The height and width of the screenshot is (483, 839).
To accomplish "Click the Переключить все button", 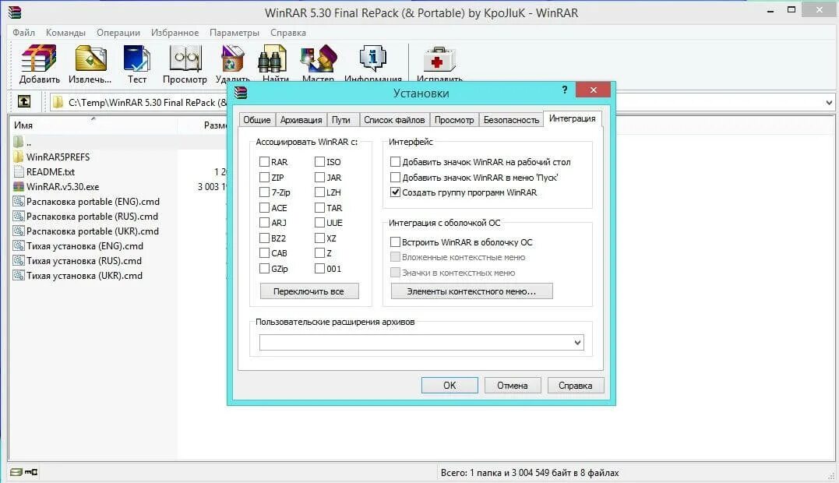I will [x=308, y=291].
